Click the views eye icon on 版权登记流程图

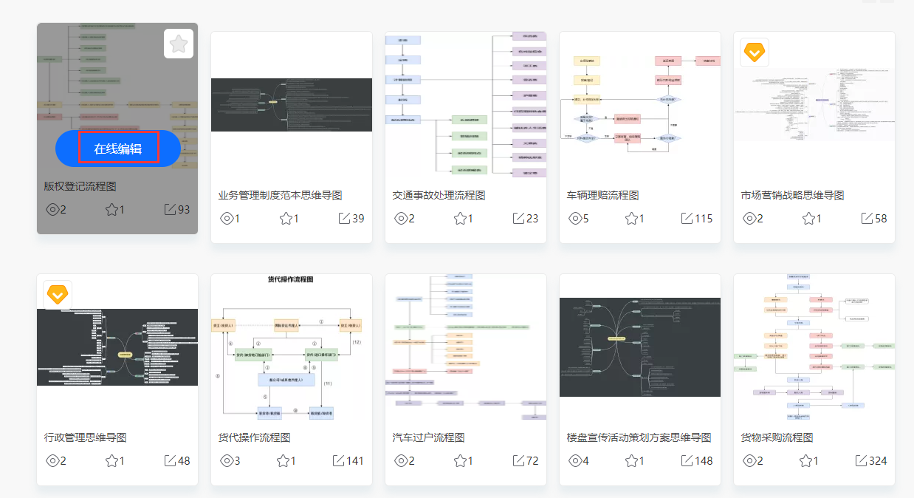(x=52, y=209)
